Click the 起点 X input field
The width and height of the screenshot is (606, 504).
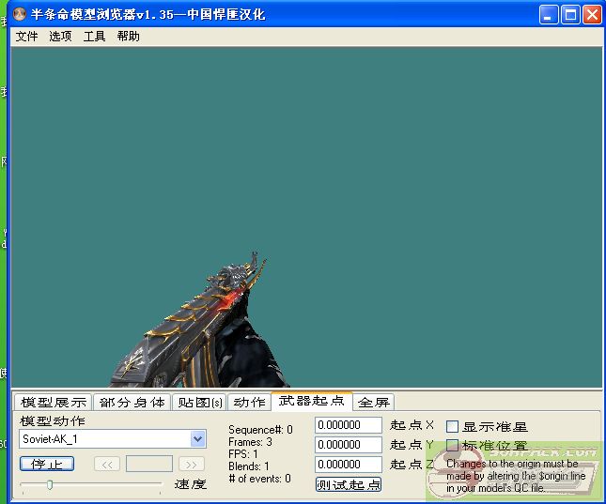[348, 425]
